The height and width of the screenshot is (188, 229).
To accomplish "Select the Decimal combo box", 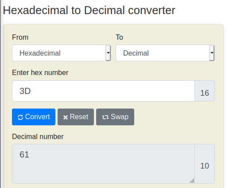I will coord(165,53).
